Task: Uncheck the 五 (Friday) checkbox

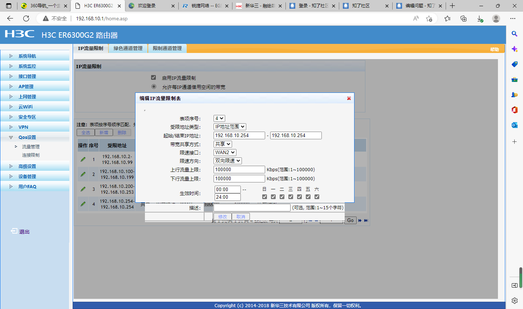Action: [x=308, y=197]
